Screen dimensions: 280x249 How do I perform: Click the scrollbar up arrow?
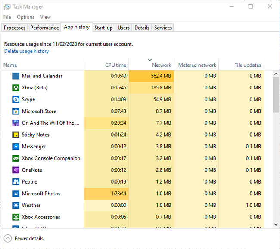[x=276, y=74]
